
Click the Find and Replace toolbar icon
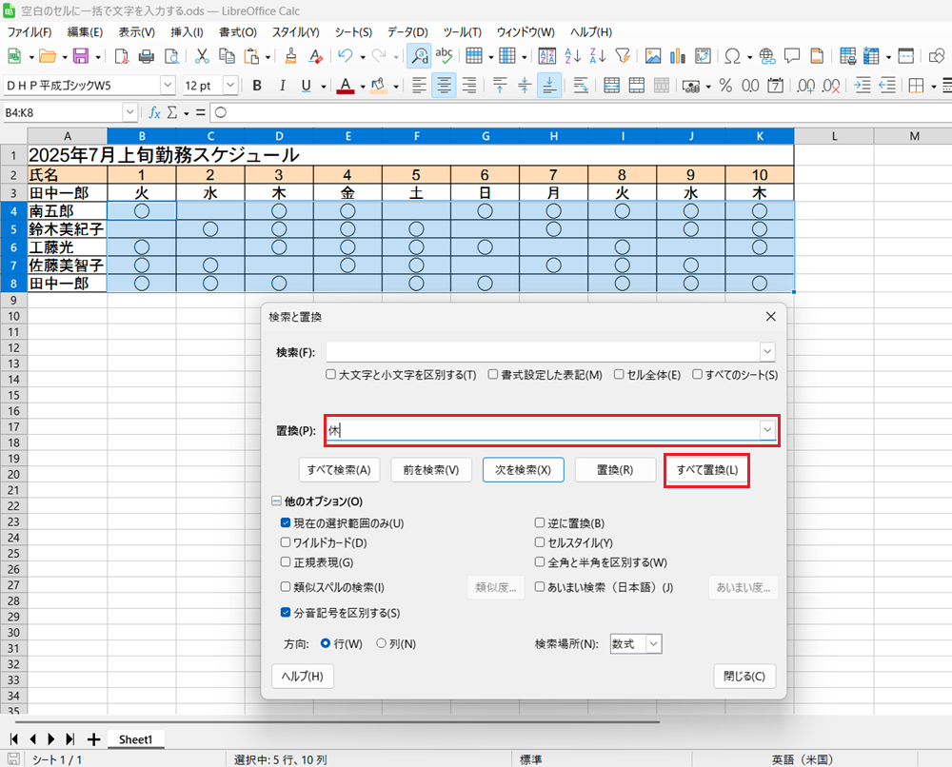419,56
